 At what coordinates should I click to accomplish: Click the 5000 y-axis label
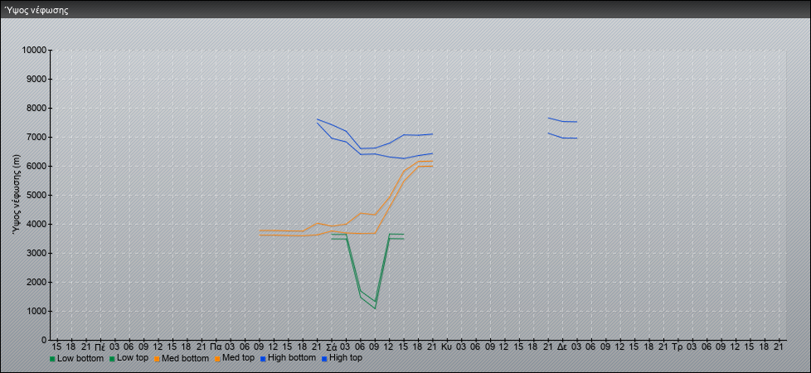(x=36, y=195)
